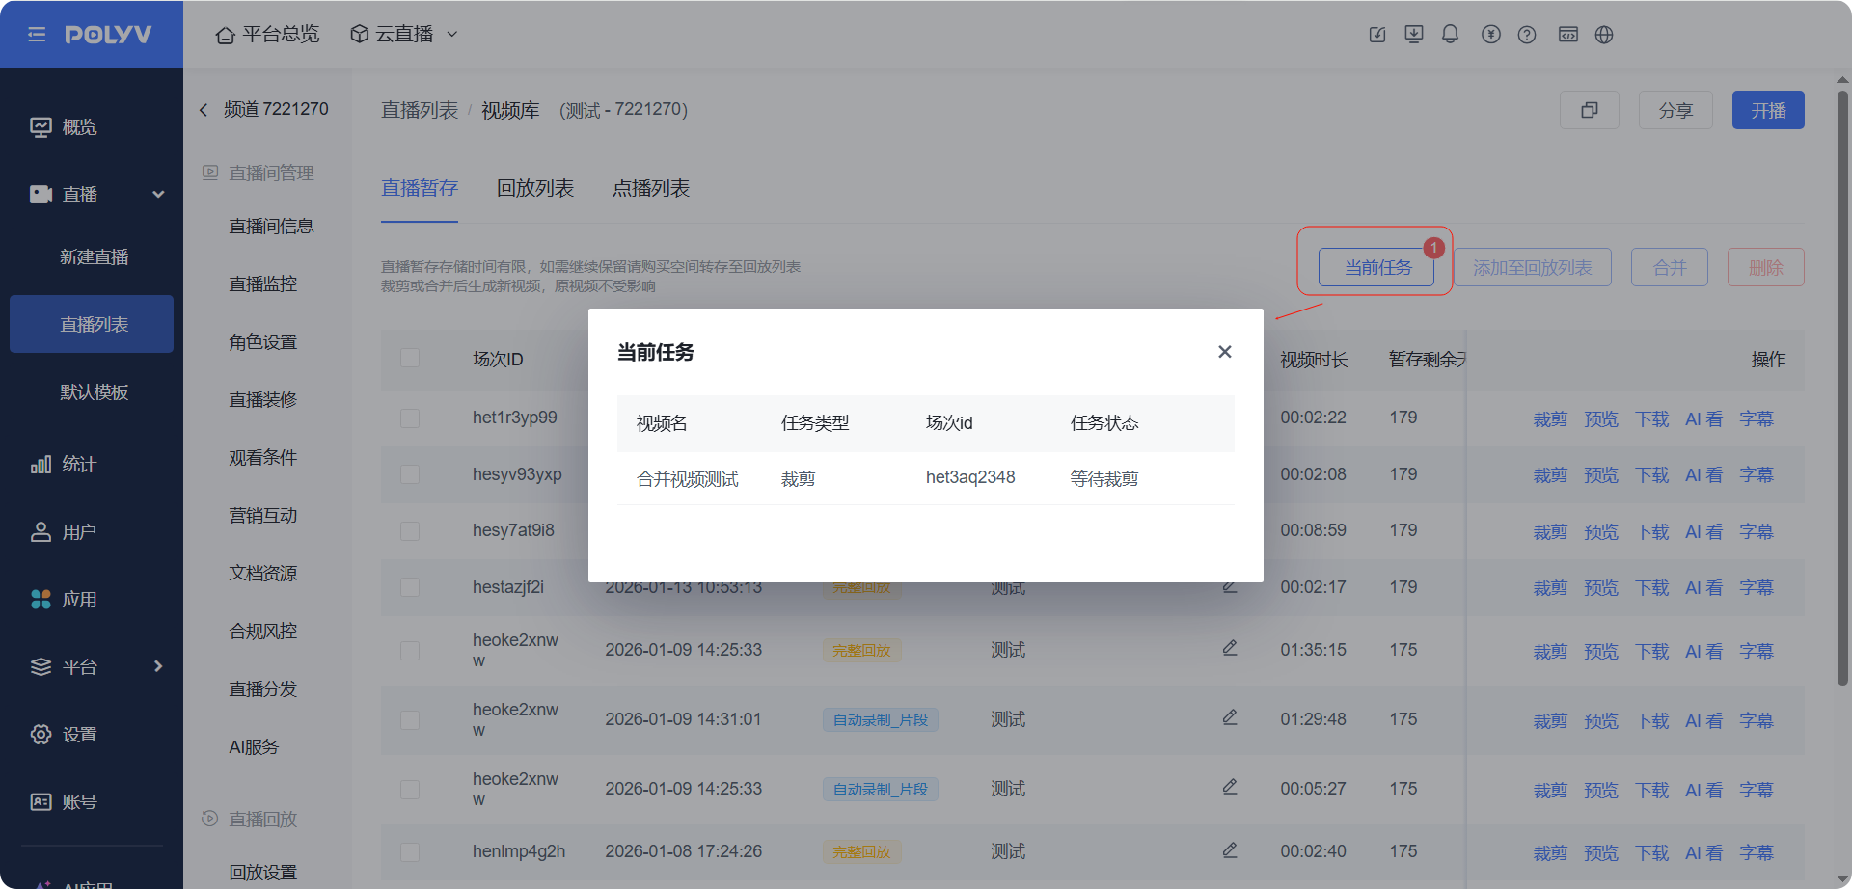Click the import arrow-in-box icon in top bar
The image size is (1852, 889).
click(x=1377, y=35)
